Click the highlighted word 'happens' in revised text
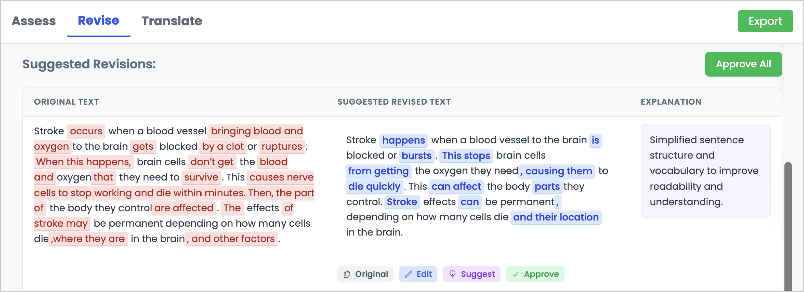 pyautogui.click(x=404, y=140)
